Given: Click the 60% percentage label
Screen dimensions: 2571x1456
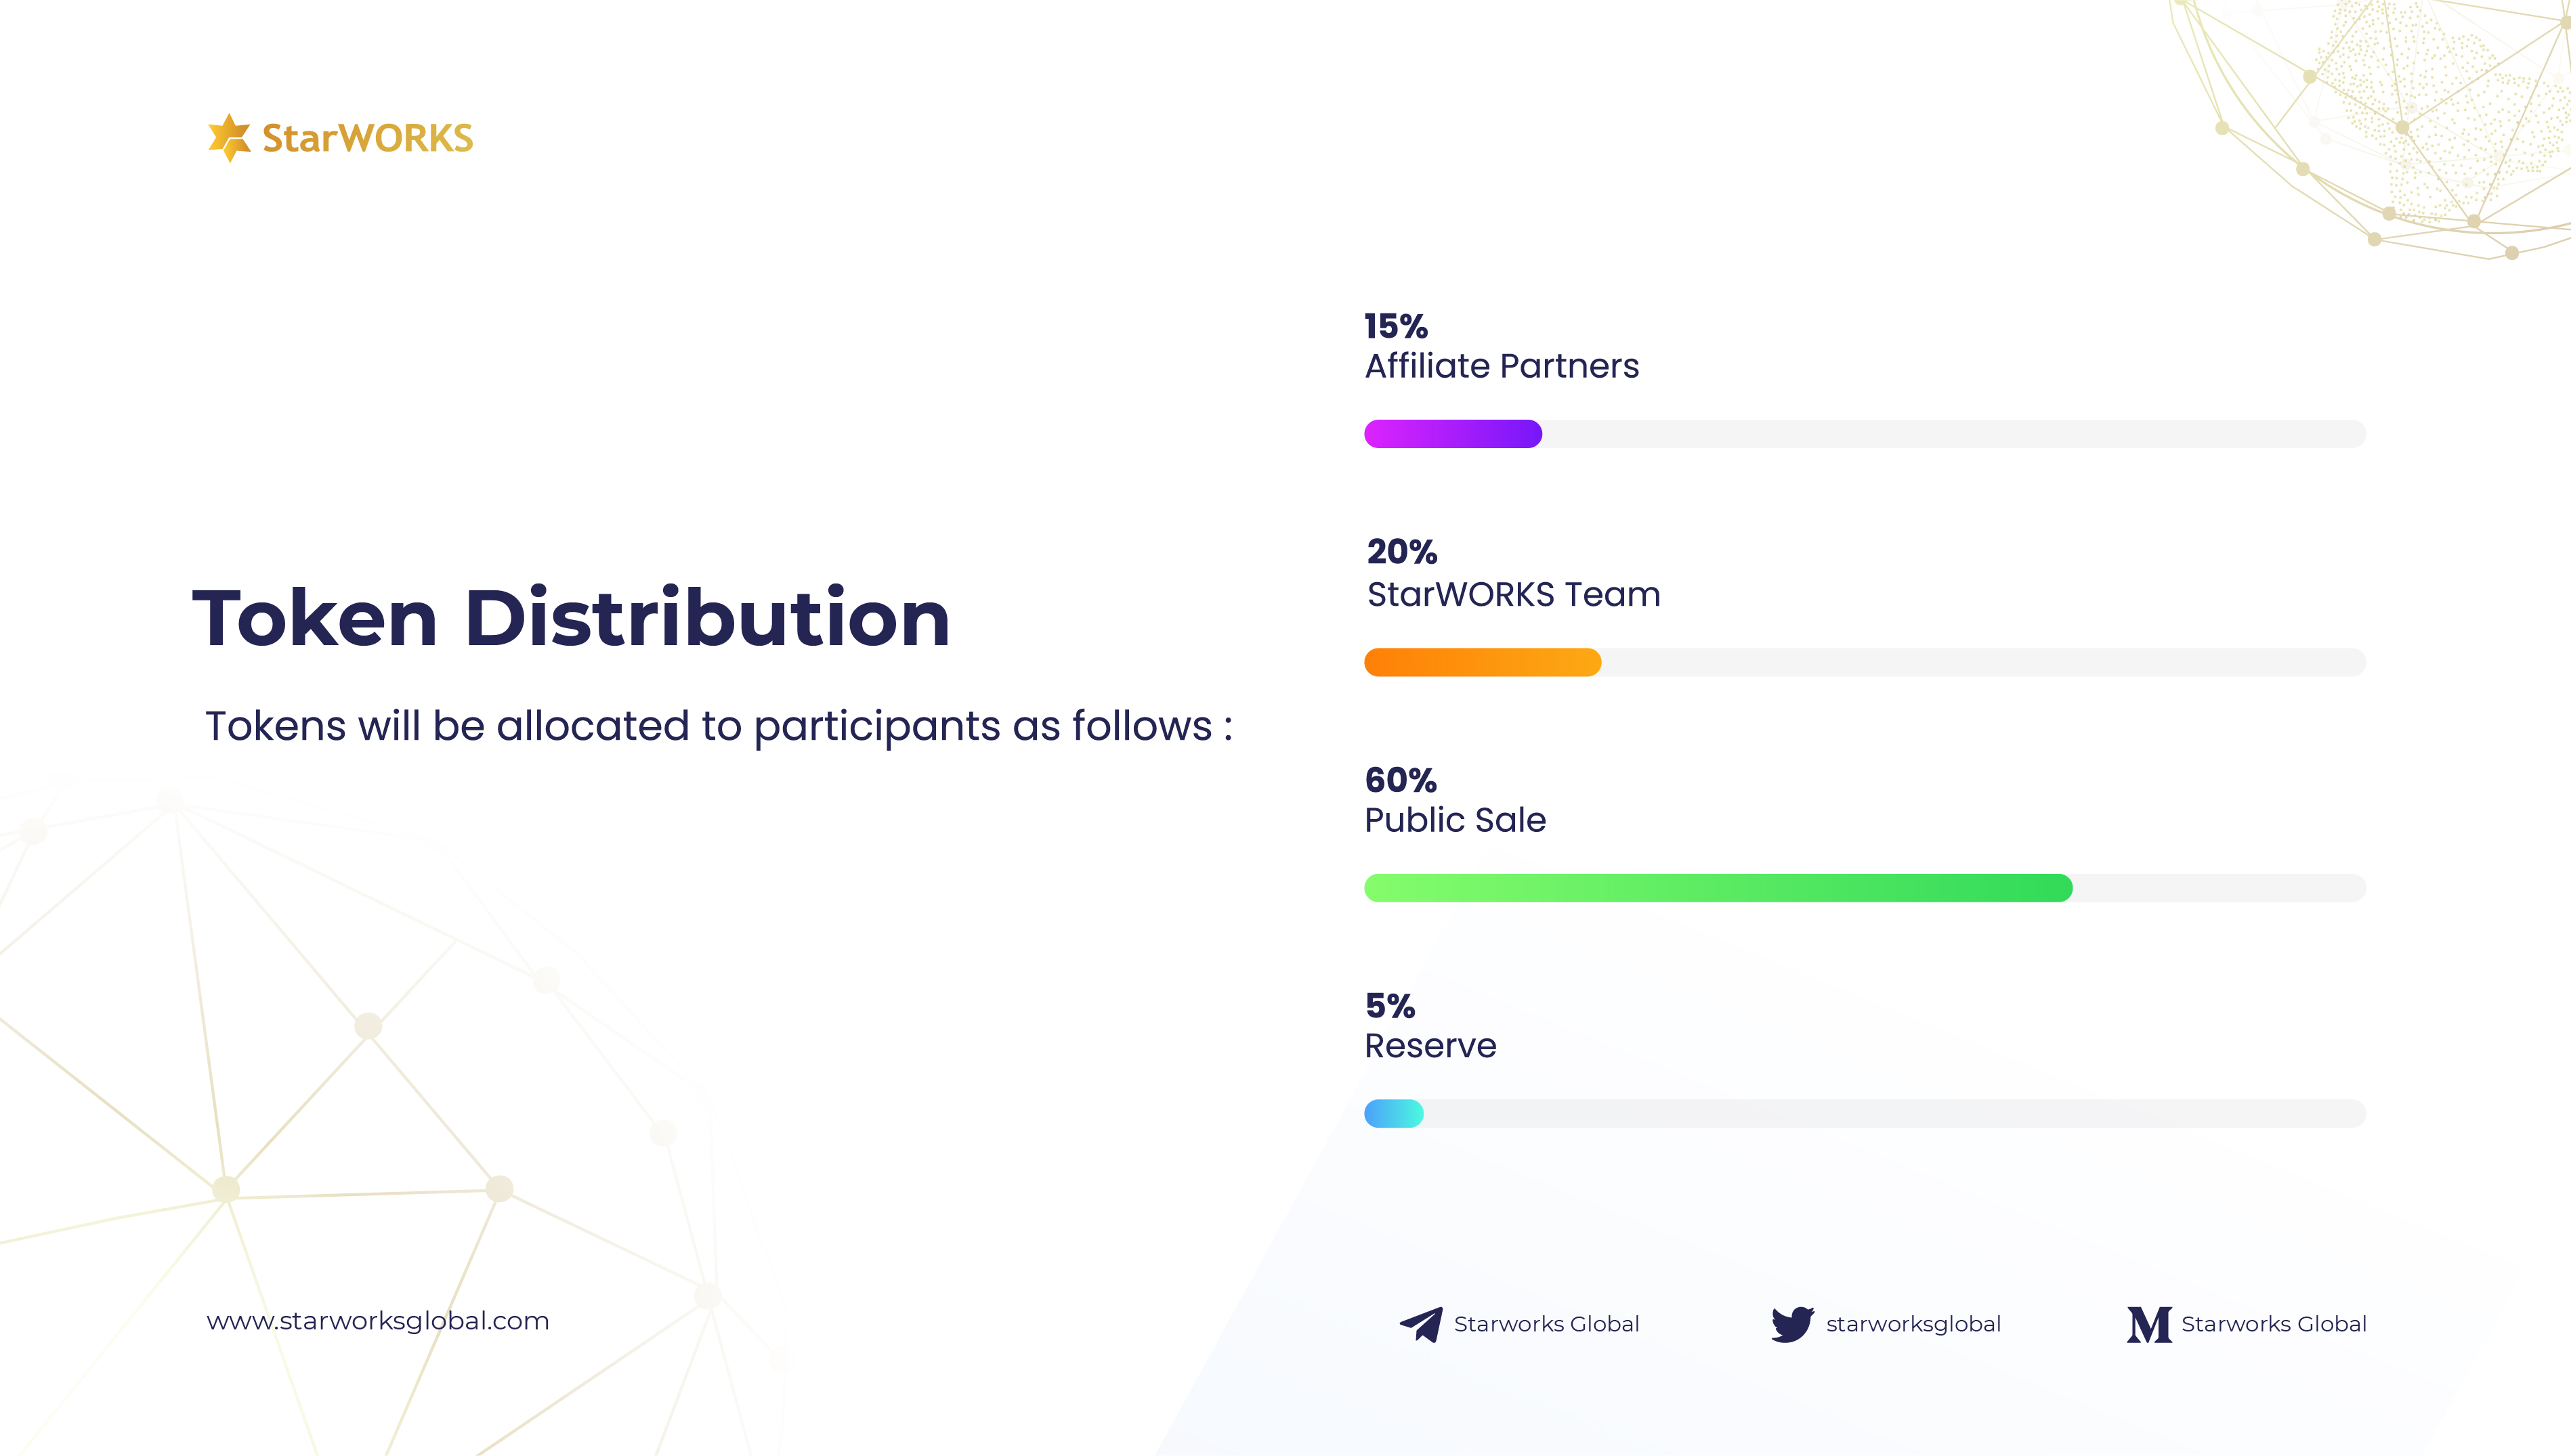Looking at the screenshot, I should (1401, 780).
